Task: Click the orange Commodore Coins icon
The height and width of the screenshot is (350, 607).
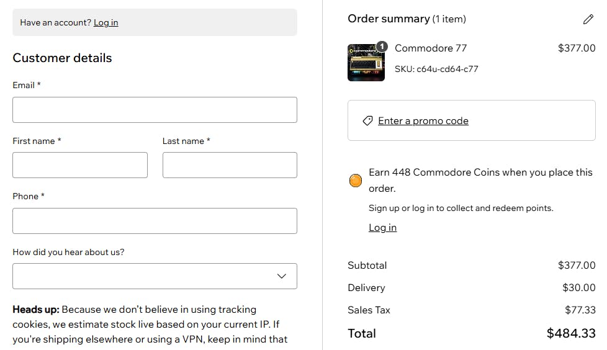Action: click(x=356, y=181)
